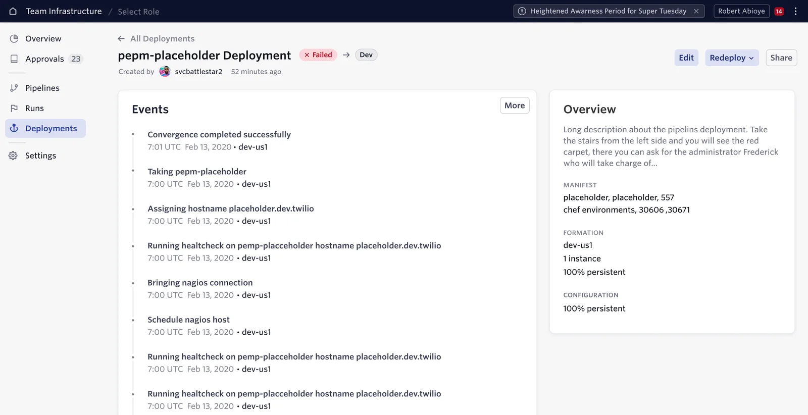
Task: Click the Approvals sidebar icon
Action: (x=14, y=59)
